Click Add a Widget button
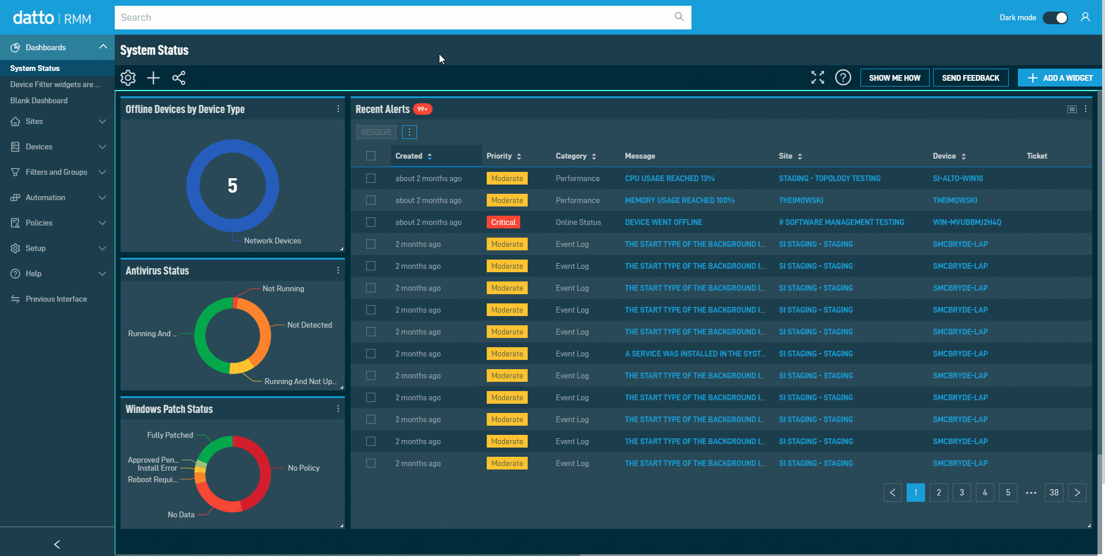The height and width of the screenshot is (556, 1105). 1060,78
